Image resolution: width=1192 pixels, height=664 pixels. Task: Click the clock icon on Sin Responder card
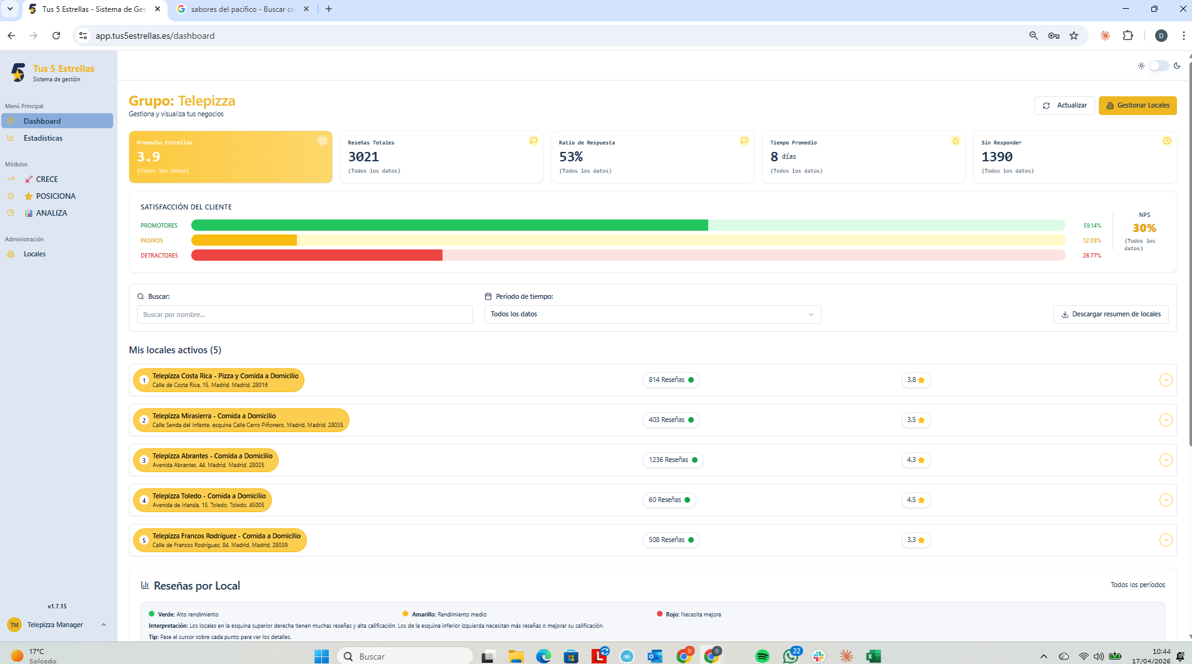[1166, 141]
